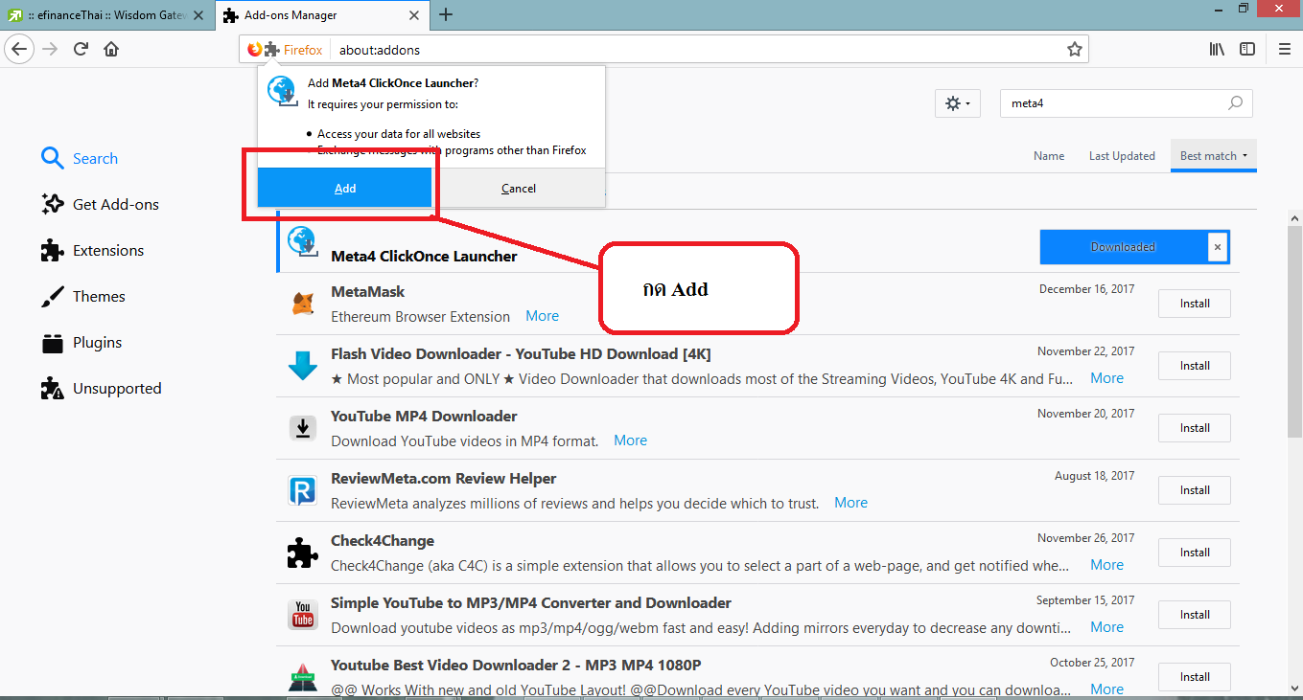Dismiss the Downloaded status with X
The height and width of the screenshot is (700, 1303).
point(1218,247)
